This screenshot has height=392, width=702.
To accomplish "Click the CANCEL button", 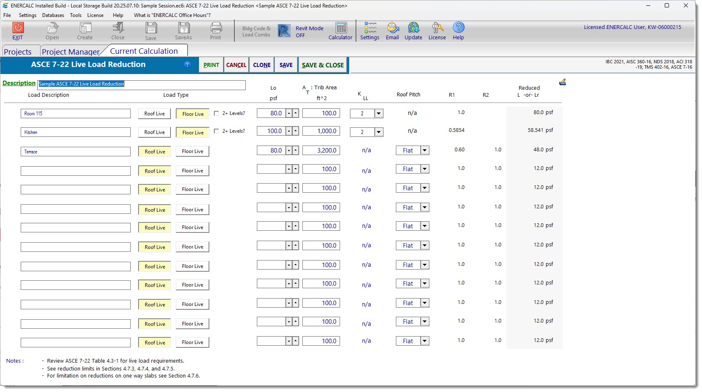I will 236,65.
